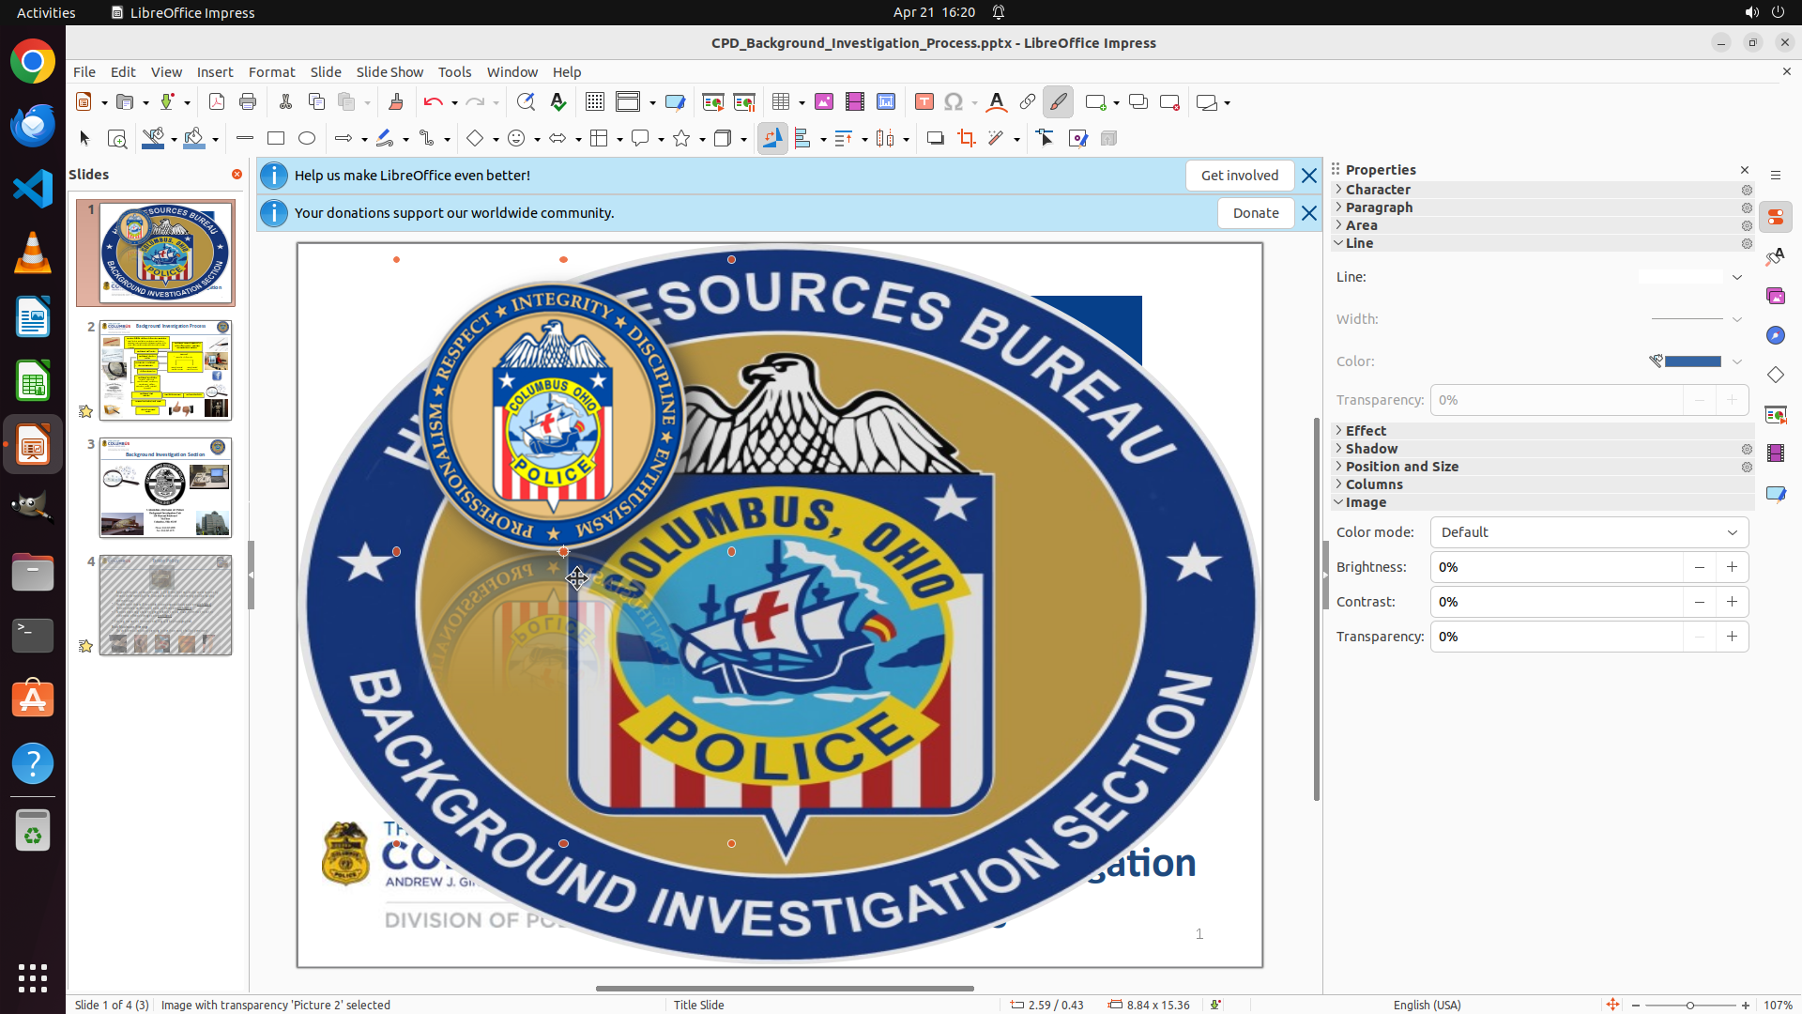Select the Crop Image tool
The image size is (1802, 1014).
[x=966, y=139]
